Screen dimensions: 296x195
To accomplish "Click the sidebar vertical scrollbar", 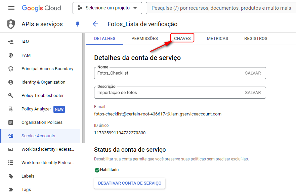I will [84, 88].
